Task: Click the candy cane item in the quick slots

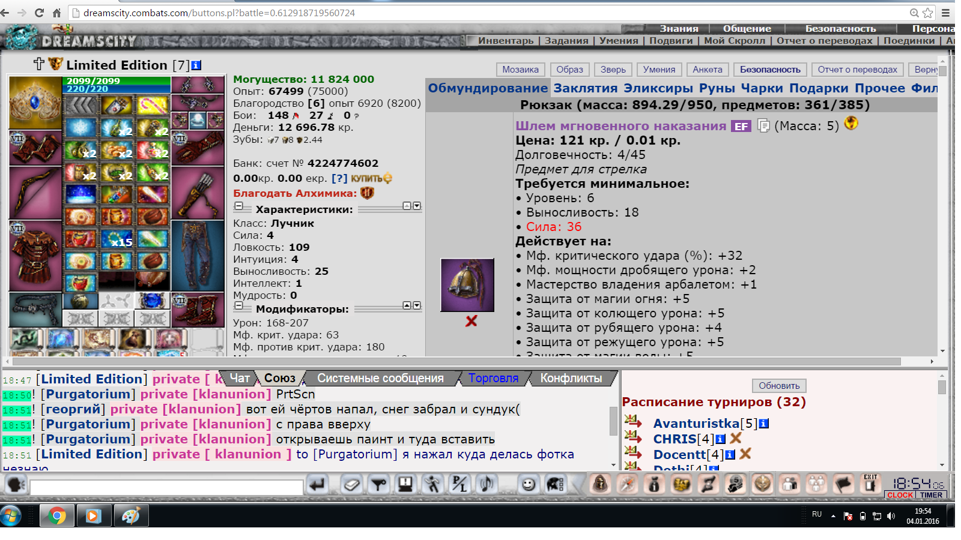Action: (153, 106)
